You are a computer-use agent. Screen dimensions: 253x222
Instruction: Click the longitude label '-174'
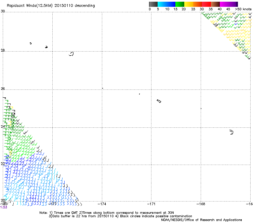coord(102,204)
